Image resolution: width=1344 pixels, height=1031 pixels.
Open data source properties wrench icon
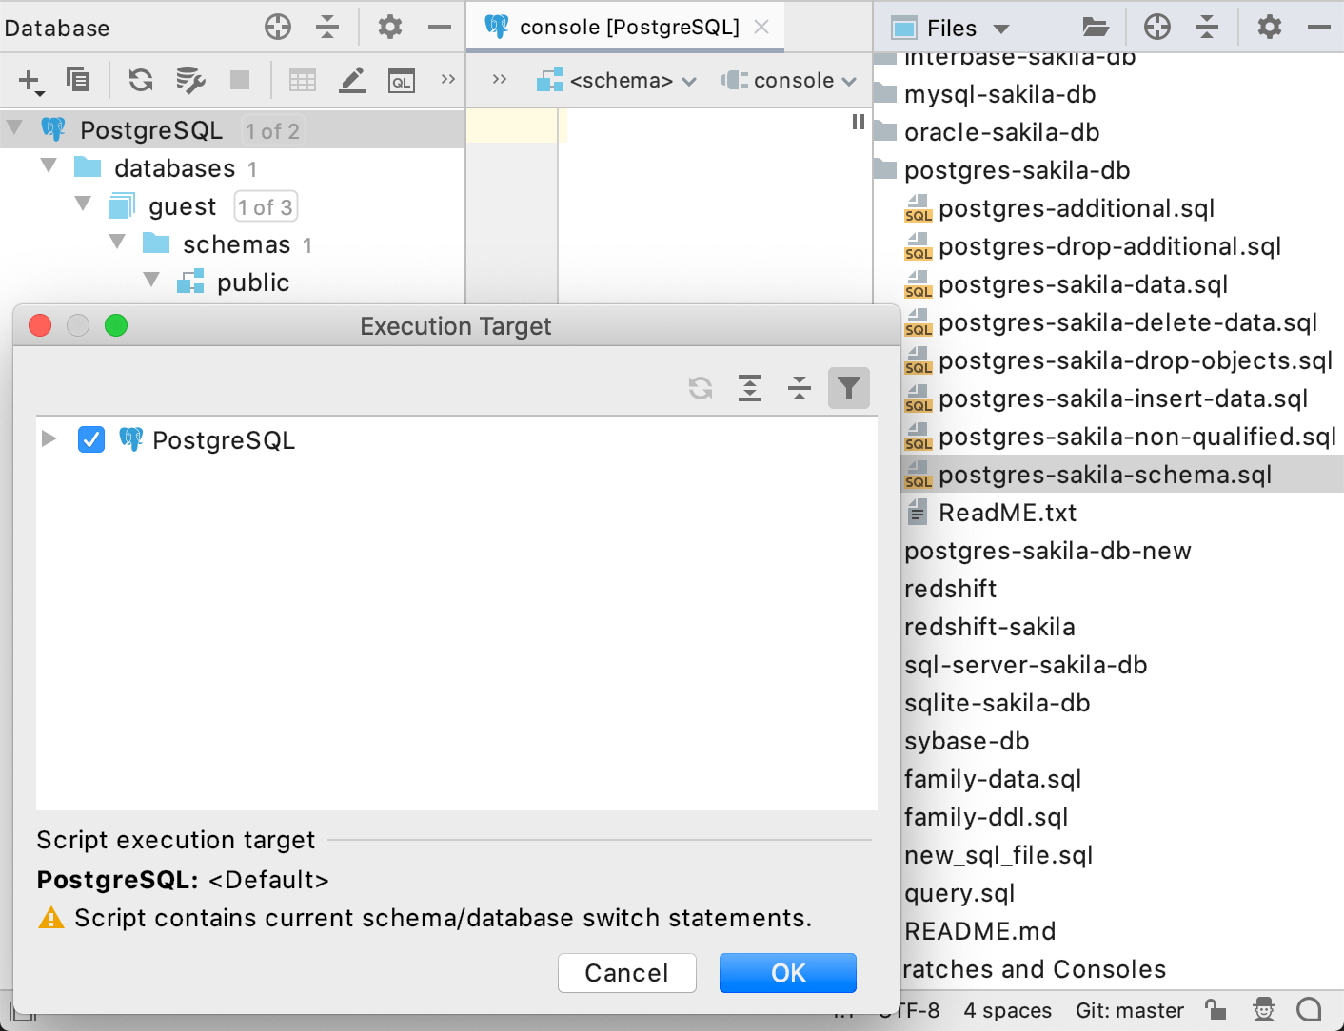tap(190, 80)
